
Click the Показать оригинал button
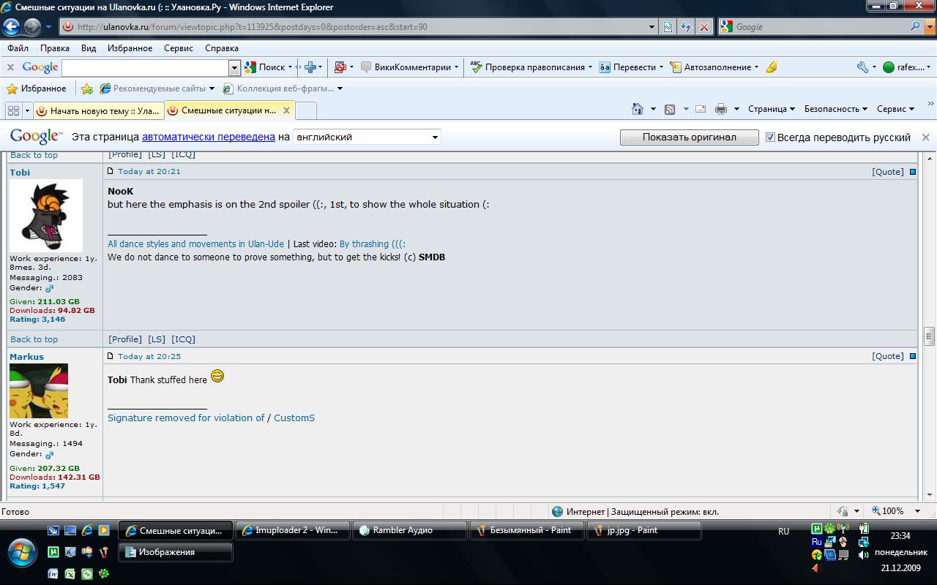pos(689,137)
